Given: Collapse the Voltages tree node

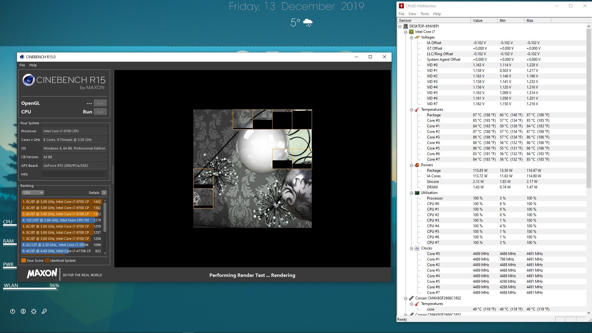Looking at the screenshot, I should point(411,38).
